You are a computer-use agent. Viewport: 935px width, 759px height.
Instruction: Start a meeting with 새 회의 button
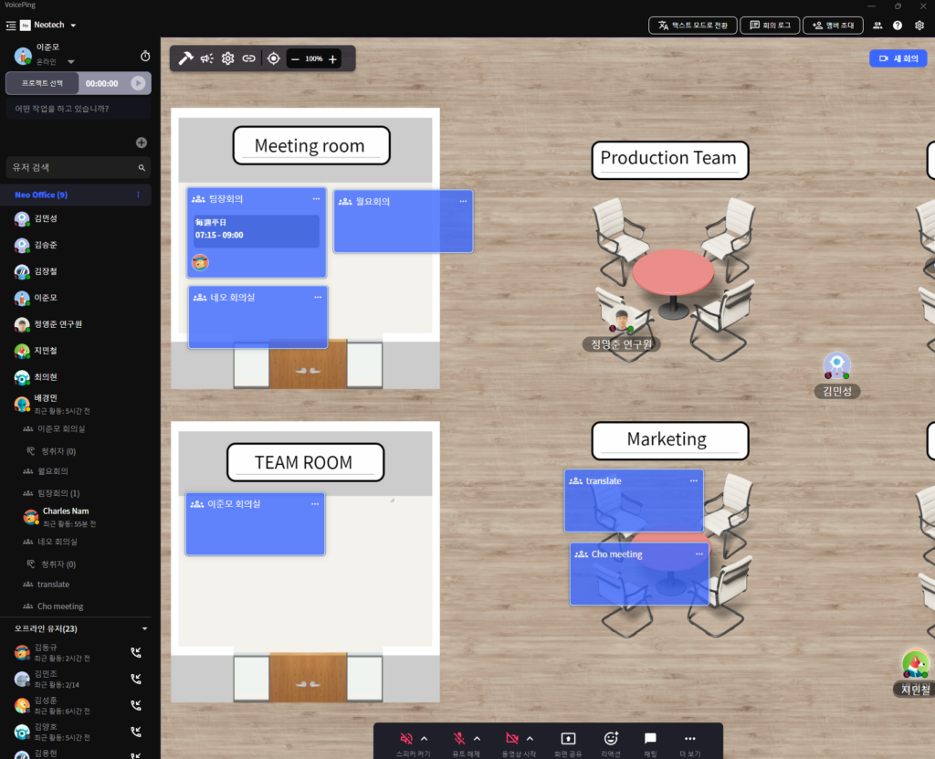[898, 58]
